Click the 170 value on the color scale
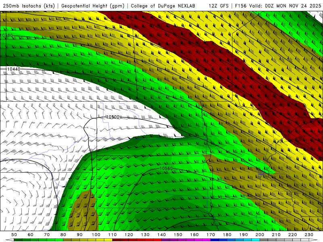Screen dimensions: 323x242 pos(211,235)
